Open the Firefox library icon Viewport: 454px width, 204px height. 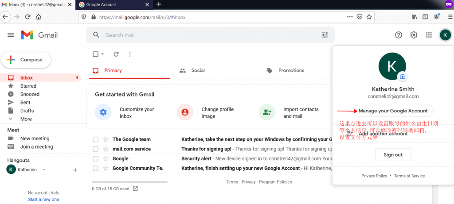(x=415, y=17)
